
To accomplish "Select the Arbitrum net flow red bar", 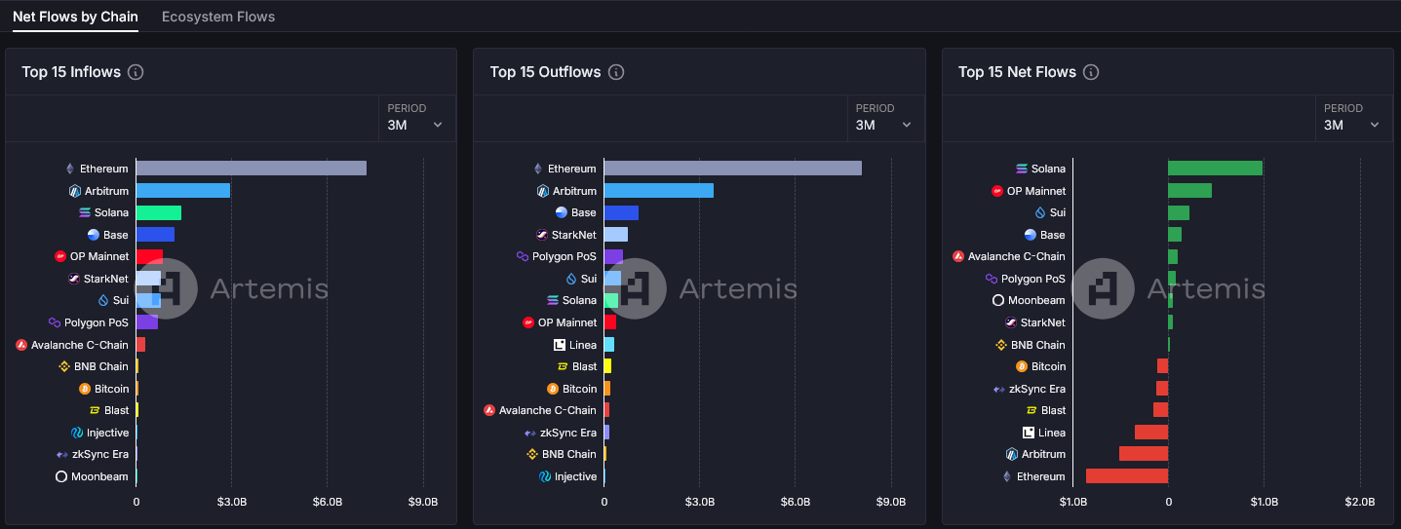I will pos(1144,454).
